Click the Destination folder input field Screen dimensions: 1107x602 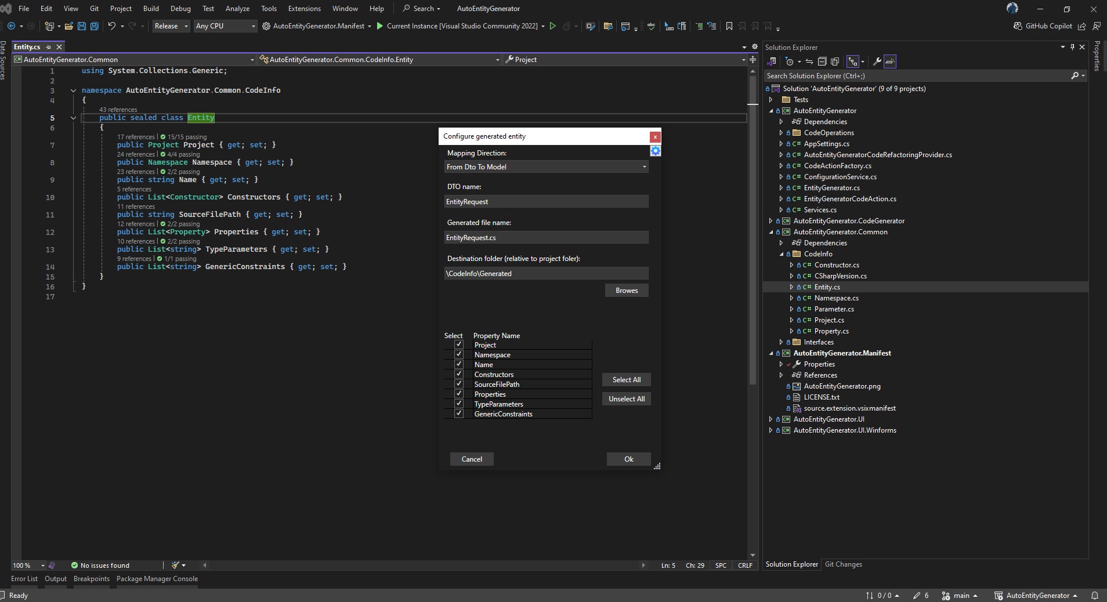click(546, 274)
